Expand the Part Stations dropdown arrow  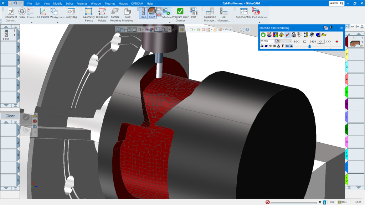[259, 22]
